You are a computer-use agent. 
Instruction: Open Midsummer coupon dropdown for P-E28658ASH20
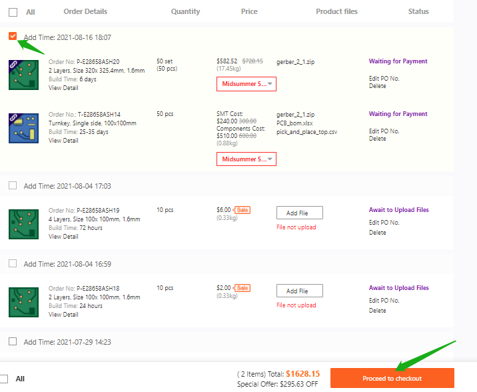point(246,84)
